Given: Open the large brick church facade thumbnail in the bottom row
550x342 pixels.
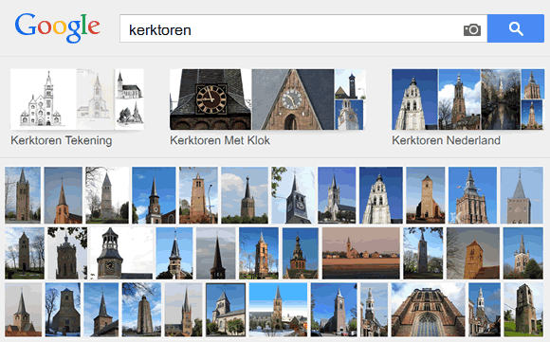Looking at the screenshot, I should click(x=428, y=310).
